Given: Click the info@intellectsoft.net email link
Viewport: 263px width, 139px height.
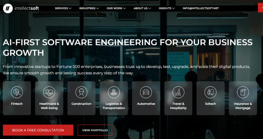Looking at the screenshot, I should tap(200, 8).
